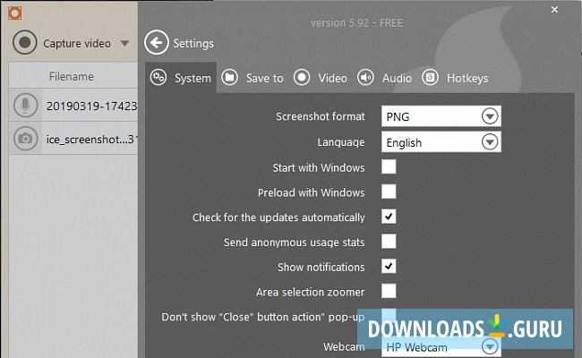Screen dimensions: 582x358
Task: Click the Screenshot format label
Action: [321, 116]
